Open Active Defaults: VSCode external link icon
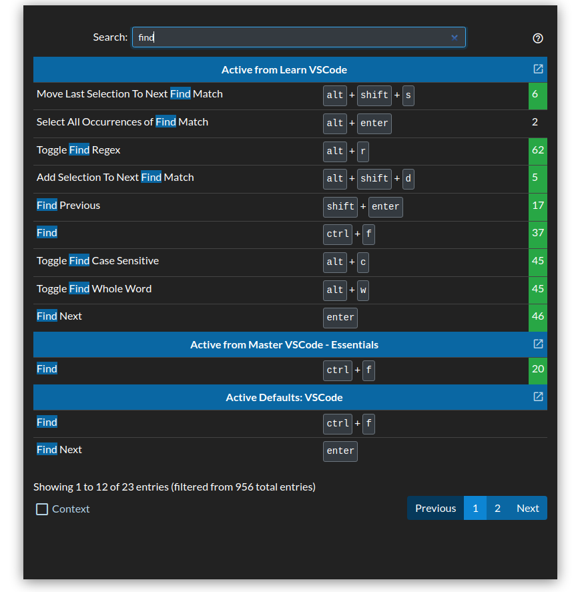Screen dimensions: 576x592 (x=538, y=397)
